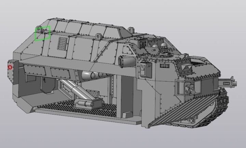Select the front-mounted gun barrel
Image resolution: width=246 pixels, height=148 pixels.
(x=228, y=83)
